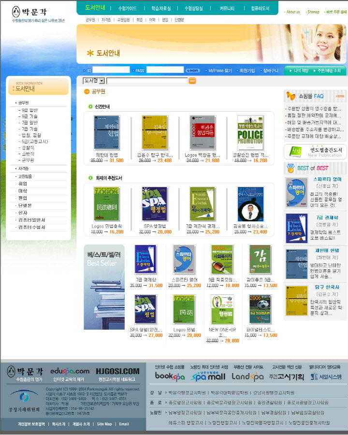Select 커뮤니티 in the top navigation
The height and width of the screenshot is (435, 348).
tap(227, 8)
